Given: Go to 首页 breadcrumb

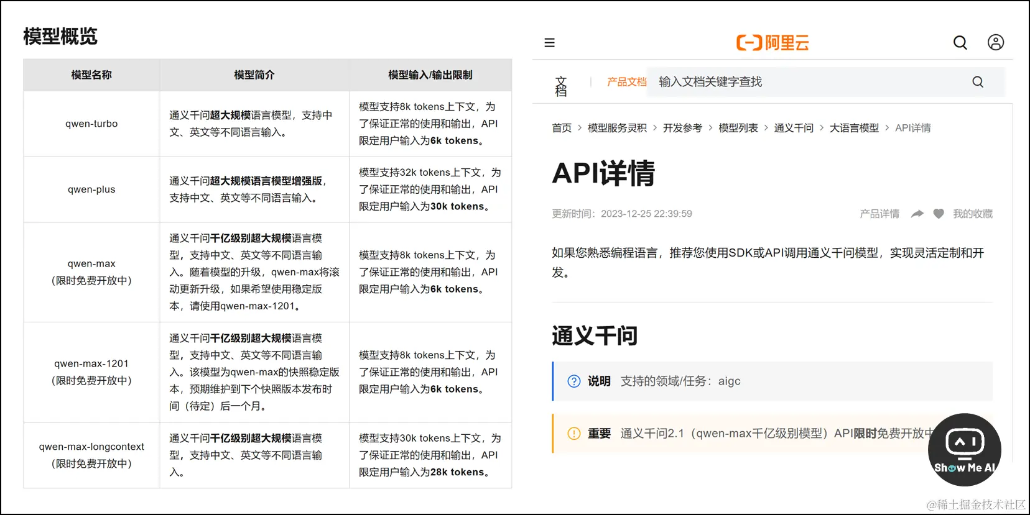Looking at the screenshot, I should 562,128.
